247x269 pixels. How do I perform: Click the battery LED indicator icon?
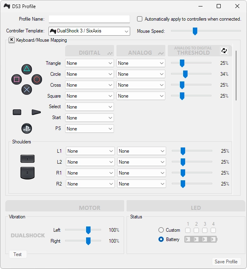coord(201,239)
